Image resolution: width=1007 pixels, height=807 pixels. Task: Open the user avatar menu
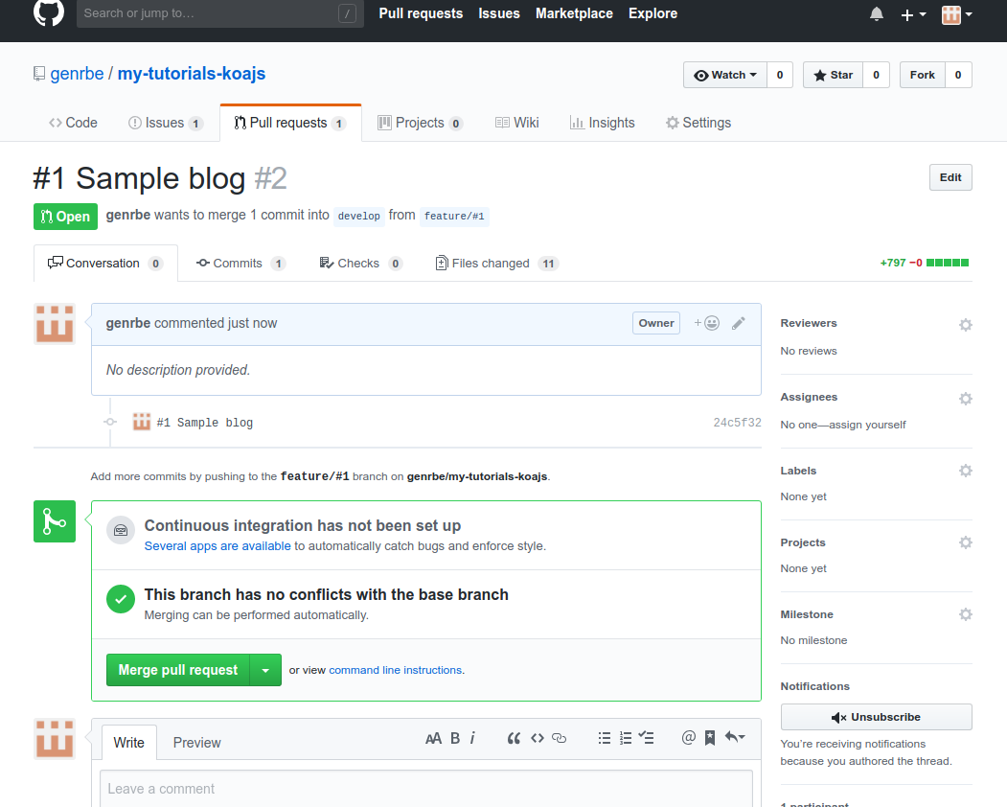pyautogui.click(x=956, y=14)
